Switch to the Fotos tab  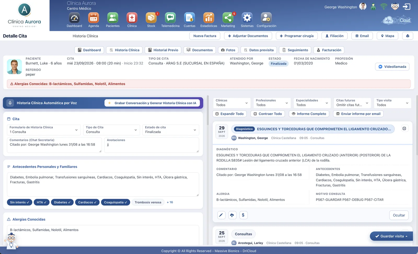coord(228,50)
